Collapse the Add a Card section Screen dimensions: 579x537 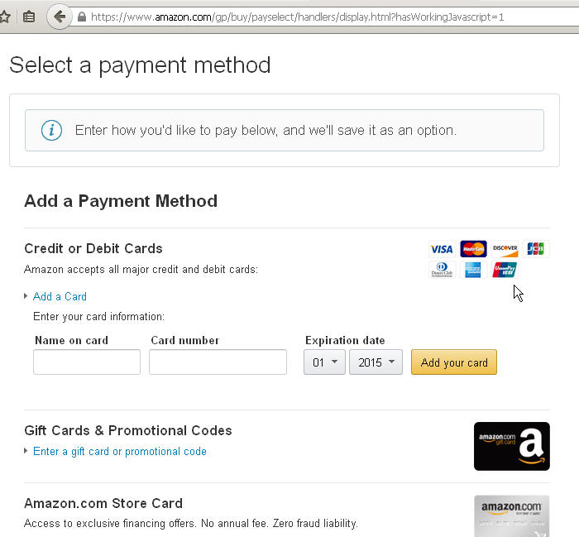(x=60, y=296)
